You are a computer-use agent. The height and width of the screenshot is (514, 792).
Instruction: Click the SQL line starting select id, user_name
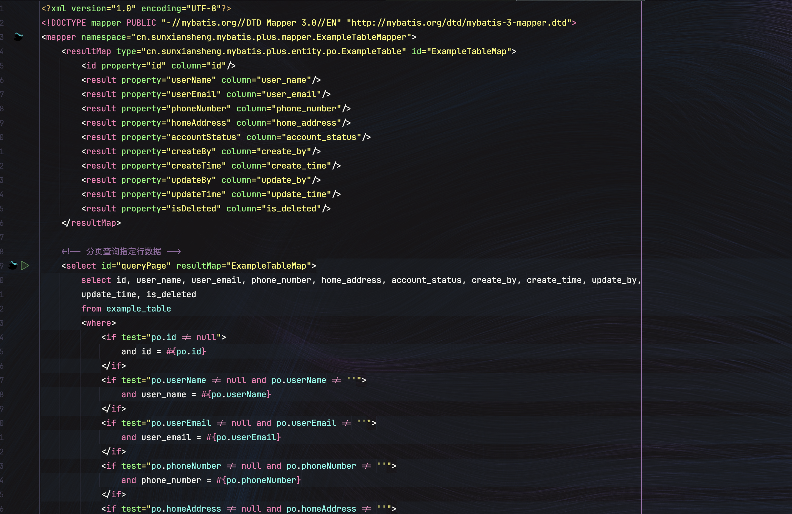coord(361,280)
